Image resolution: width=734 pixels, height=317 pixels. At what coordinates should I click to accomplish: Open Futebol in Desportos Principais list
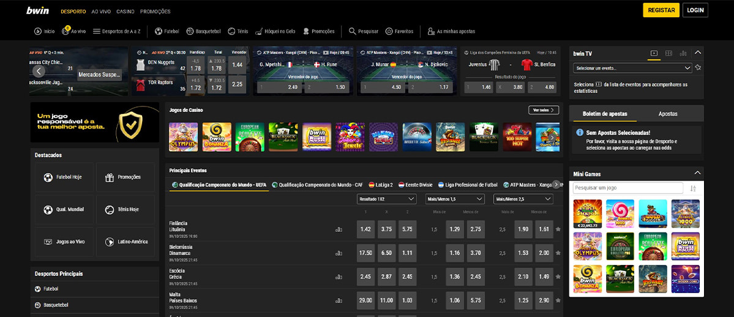click(x=94, y=289)
